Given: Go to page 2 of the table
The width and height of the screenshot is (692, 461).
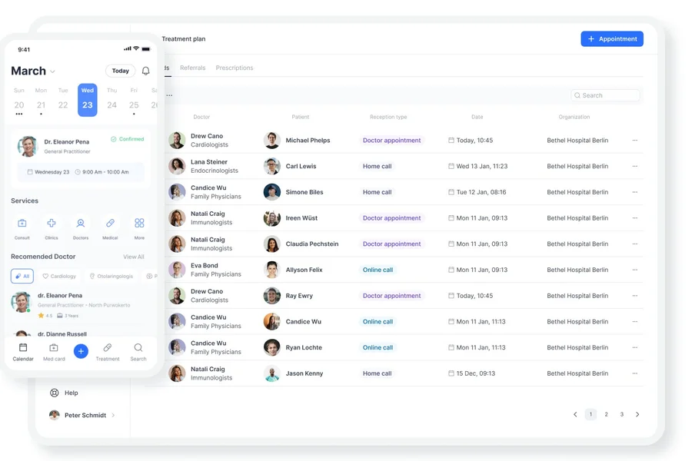Looking at the screenshot, I should click(x=606, y=415).
